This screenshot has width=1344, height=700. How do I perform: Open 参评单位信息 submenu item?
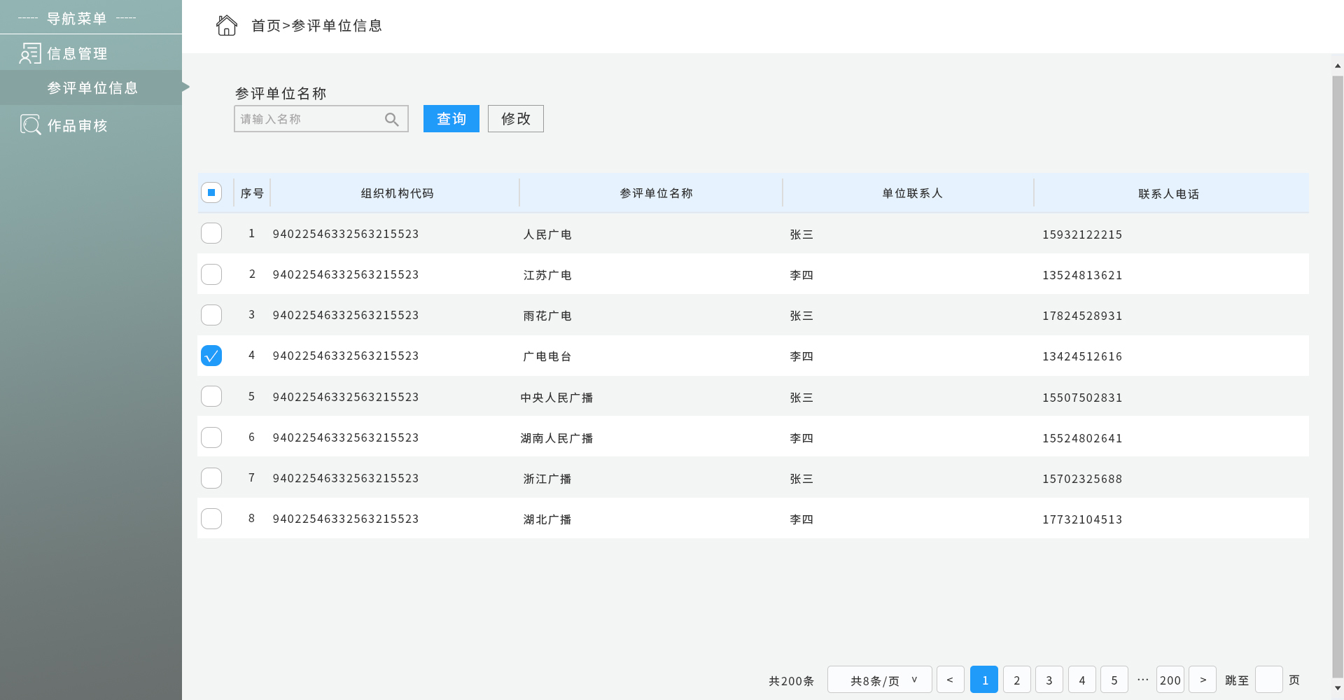[92, 88]
